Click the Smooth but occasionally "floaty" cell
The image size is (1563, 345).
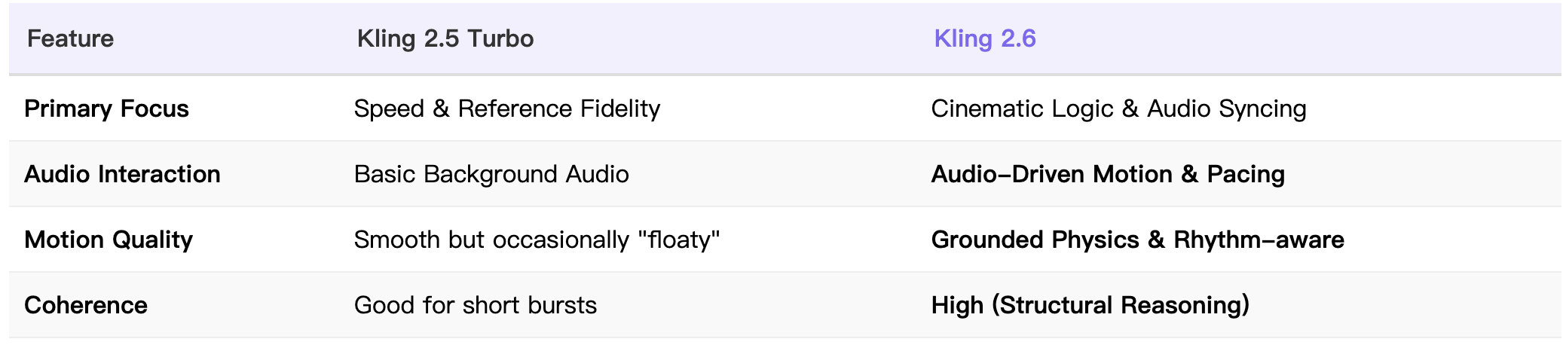click(537, 240)
